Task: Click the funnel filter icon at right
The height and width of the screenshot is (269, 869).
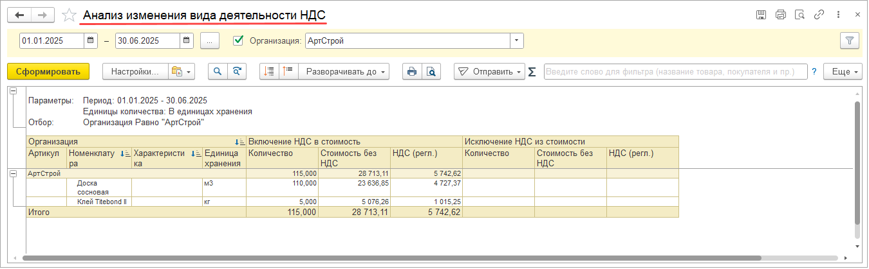Action: tap(849, 40)
